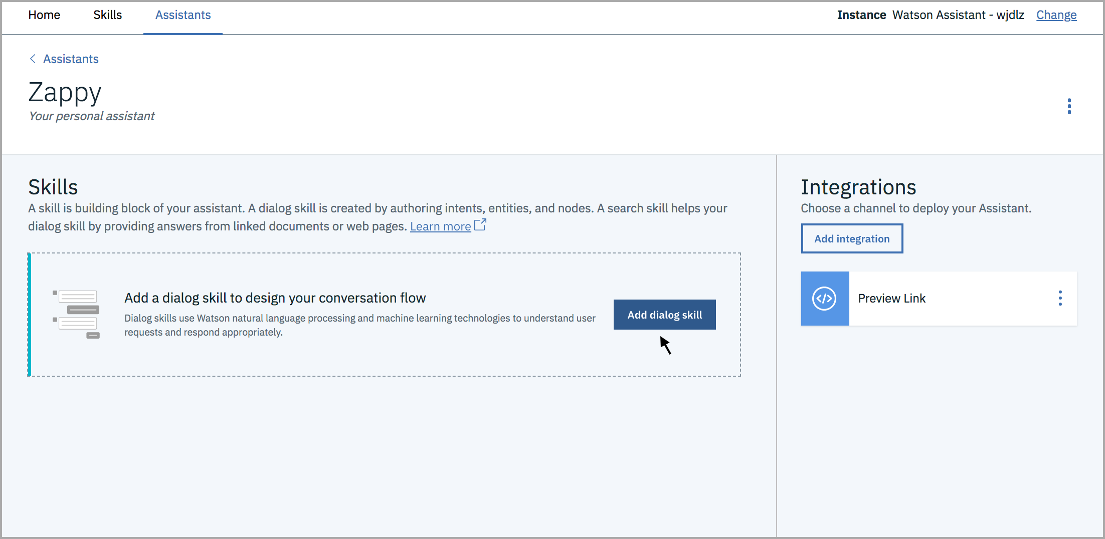Open the Assistants tab
This screenshot has width=1105, height=539.
182,15
